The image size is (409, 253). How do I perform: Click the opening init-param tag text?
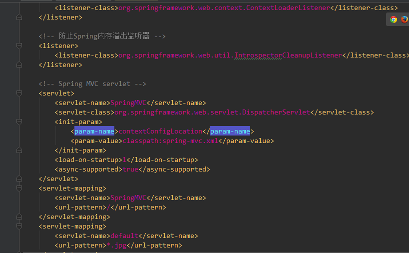(x=78, y=122)
